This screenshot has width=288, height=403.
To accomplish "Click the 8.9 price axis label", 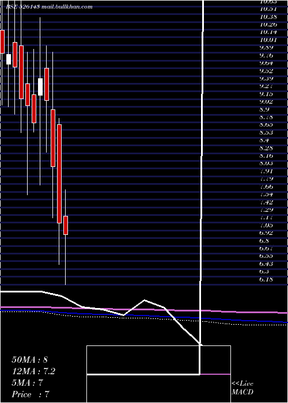I will [x=264, y=109].
